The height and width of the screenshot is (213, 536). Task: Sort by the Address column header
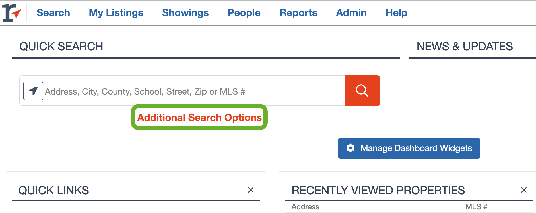305,207
